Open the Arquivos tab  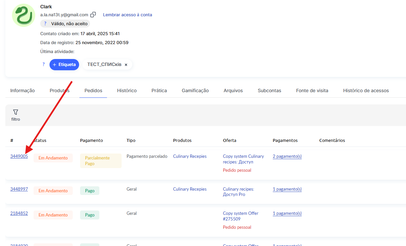[x=233, y=91]
